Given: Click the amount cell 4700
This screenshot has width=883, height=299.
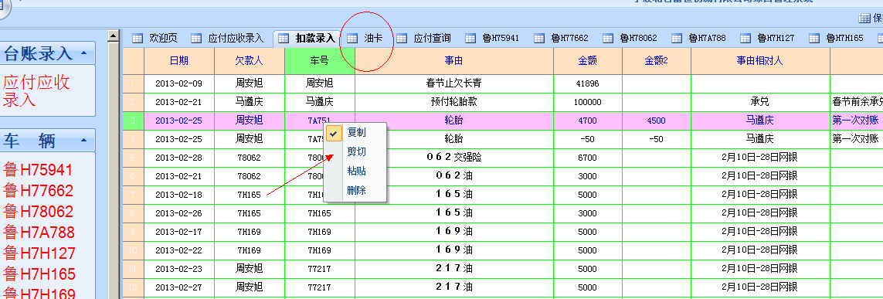Looking at the screenshot, I should click(x=588, y=121).
